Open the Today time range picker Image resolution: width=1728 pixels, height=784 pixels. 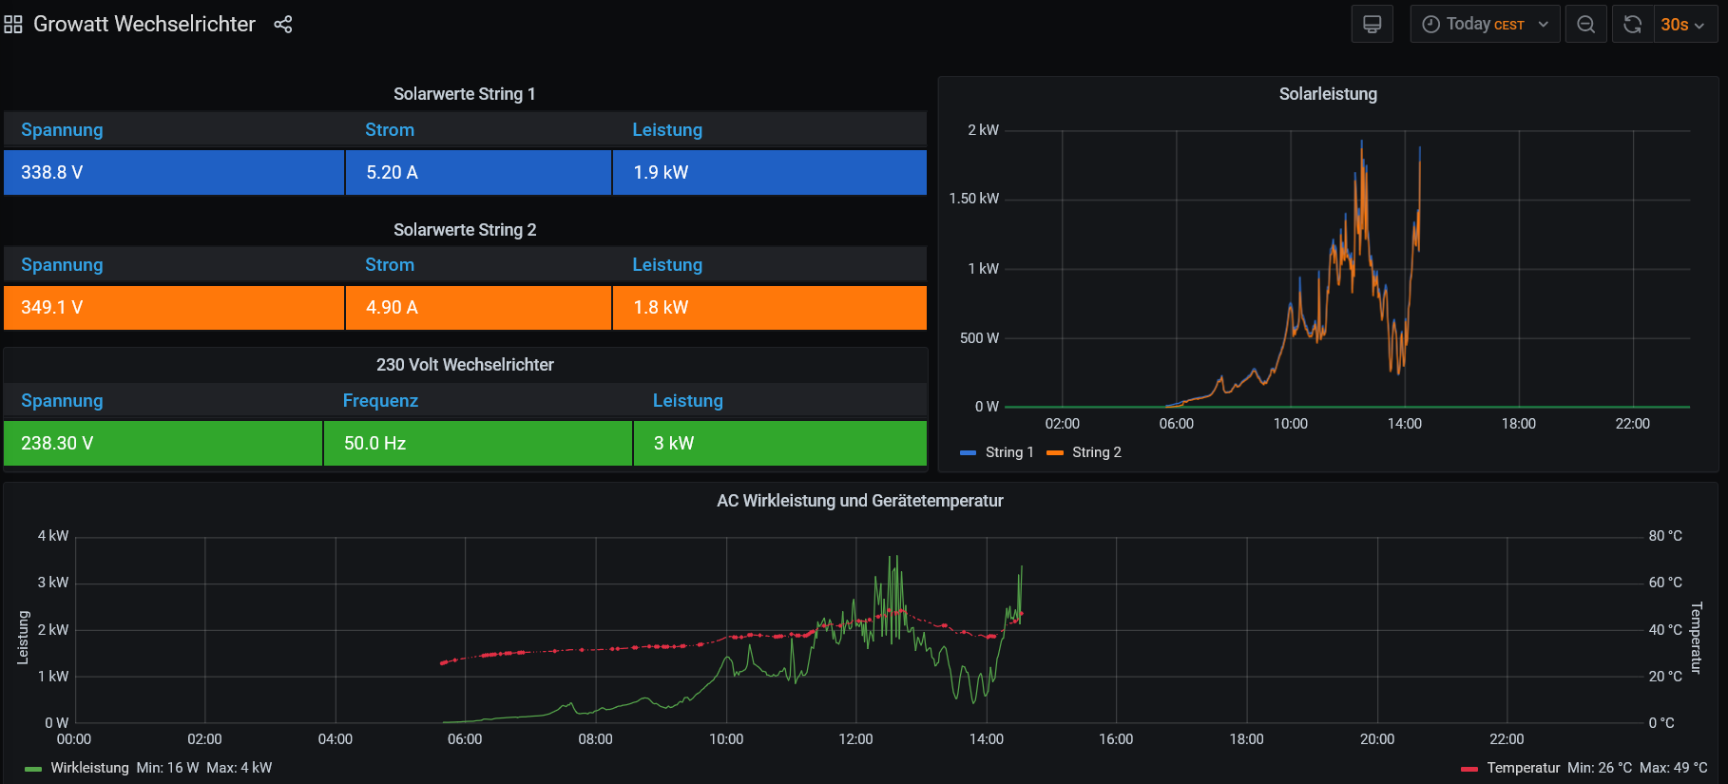click(x=1485, y=24)
